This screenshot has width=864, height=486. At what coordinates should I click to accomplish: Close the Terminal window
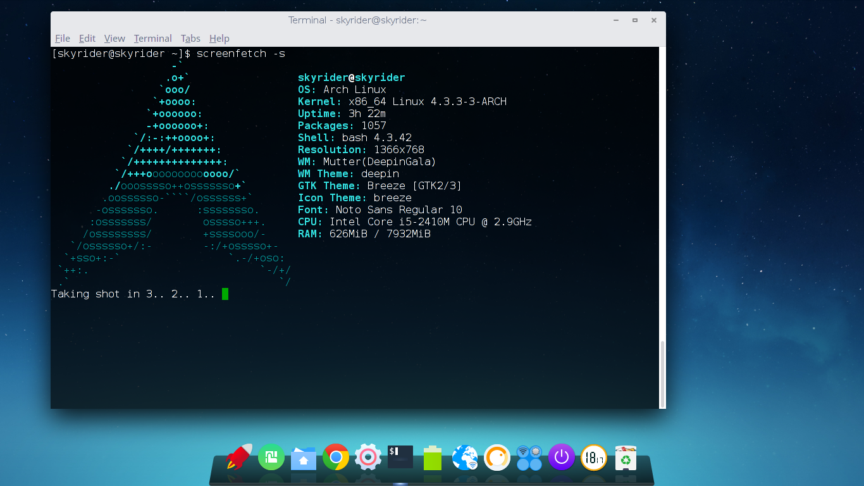point(654,20)
